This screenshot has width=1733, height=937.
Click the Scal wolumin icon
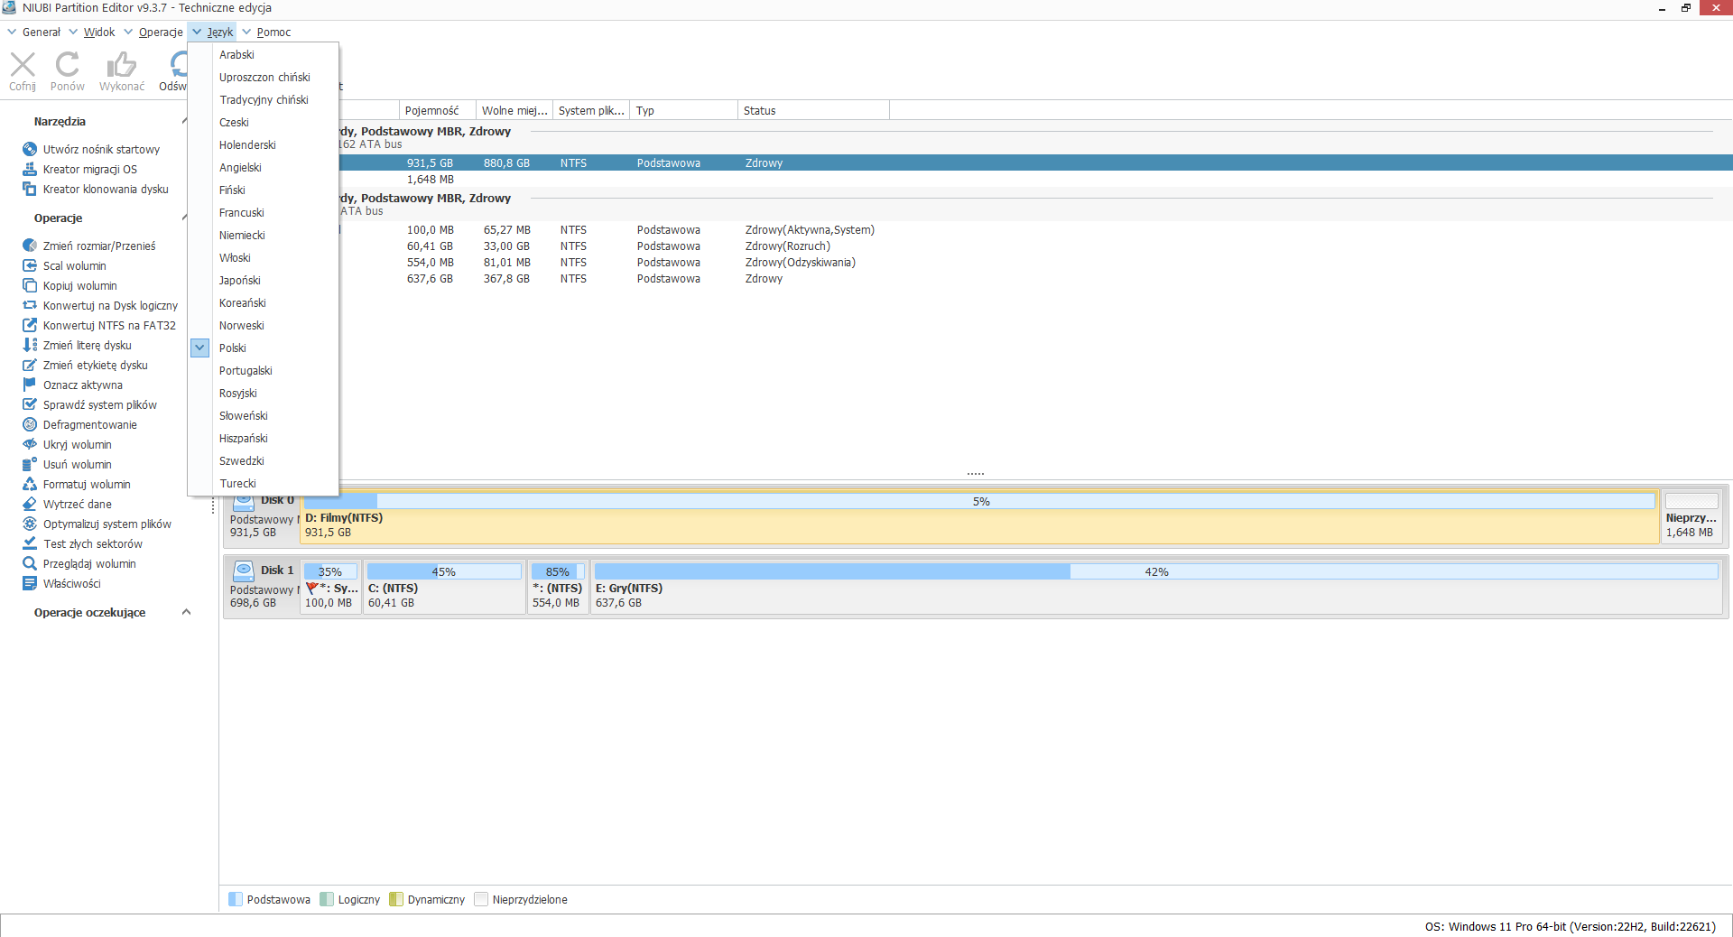click(x=30, y=265)
